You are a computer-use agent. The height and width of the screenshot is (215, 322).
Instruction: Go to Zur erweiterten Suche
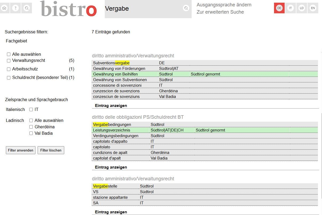pos(220,12)
